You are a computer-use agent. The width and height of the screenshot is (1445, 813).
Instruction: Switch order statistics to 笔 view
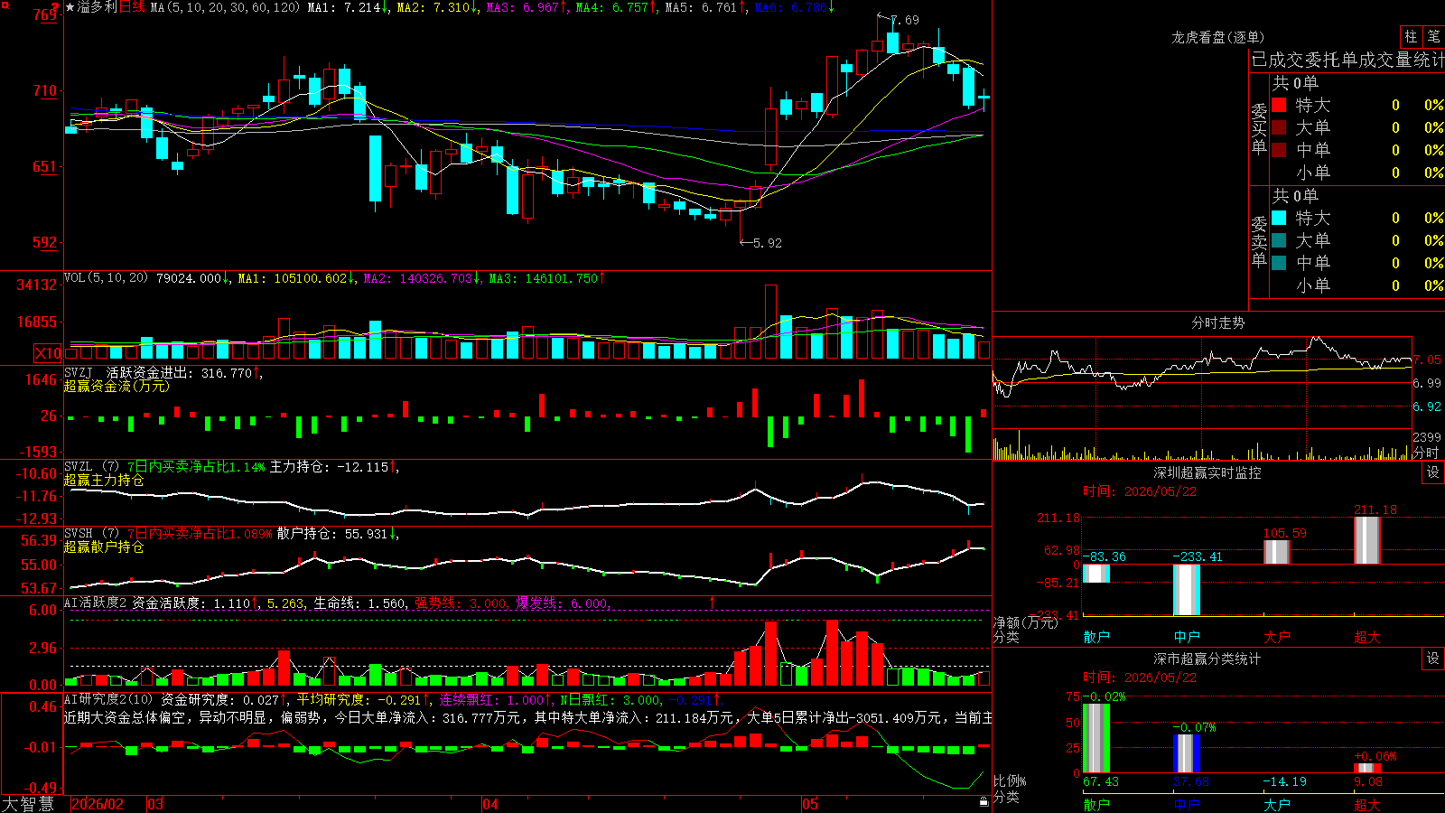pos(1434,36)
